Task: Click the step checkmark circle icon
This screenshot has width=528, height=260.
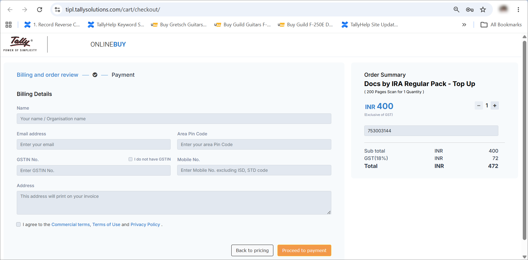Action: tap(95, 75)
